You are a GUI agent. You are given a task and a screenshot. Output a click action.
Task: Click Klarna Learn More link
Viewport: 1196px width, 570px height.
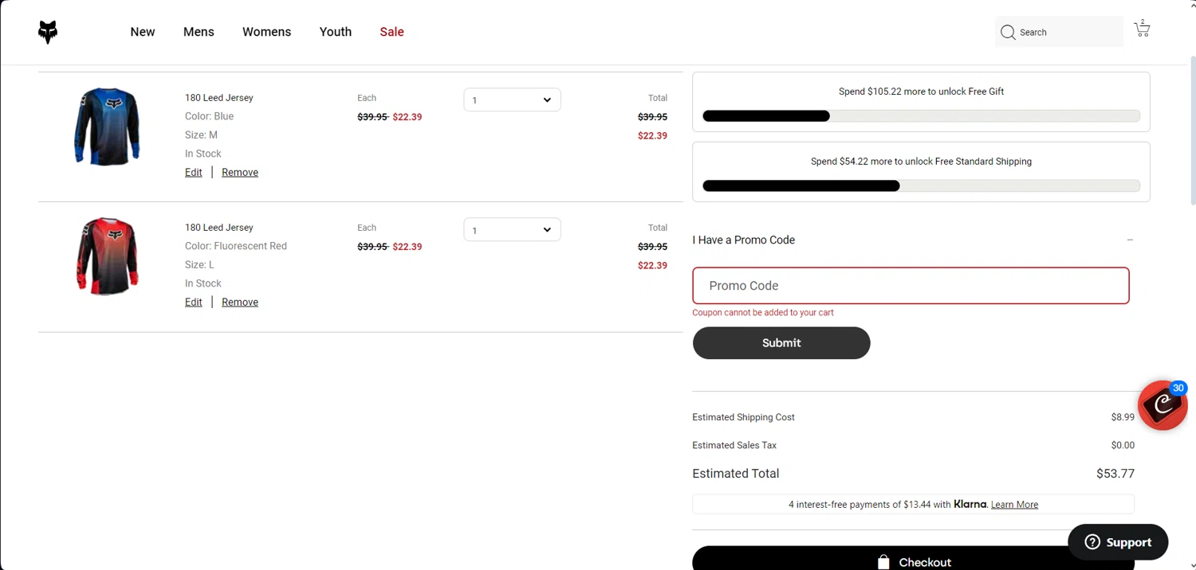(x=1014, y=505)
